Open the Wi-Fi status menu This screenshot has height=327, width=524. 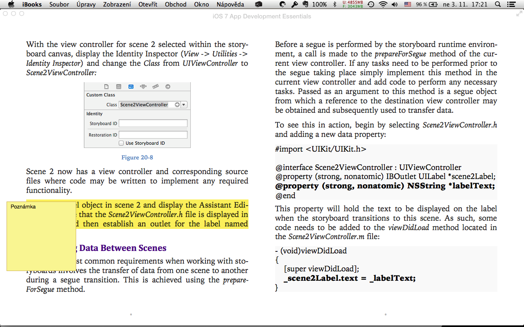[383, 4]
